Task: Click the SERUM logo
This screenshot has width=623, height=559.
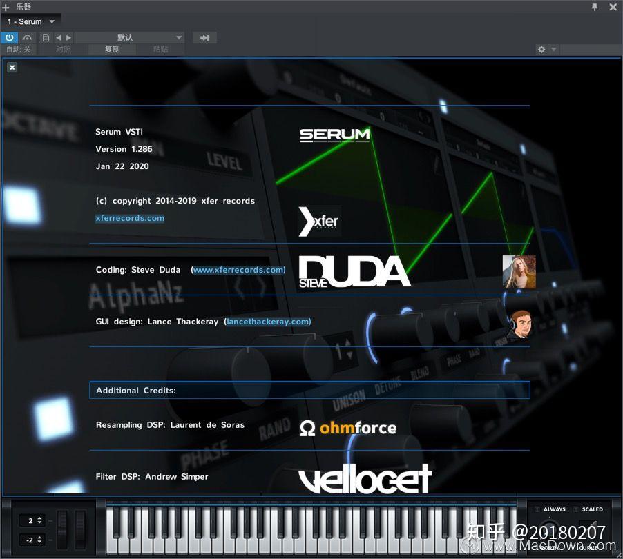Action: (334, 135)
